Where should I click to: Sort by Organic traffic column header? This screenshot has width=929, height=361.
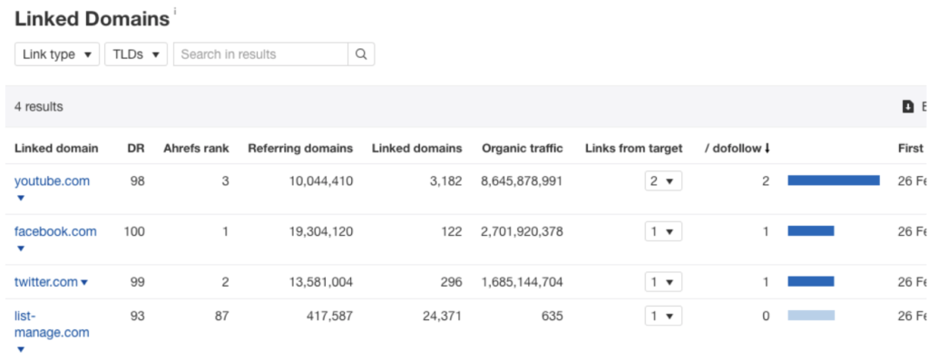click(x=523, y=148)
